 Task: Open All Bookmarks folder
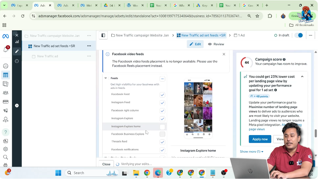click(302, 25)
